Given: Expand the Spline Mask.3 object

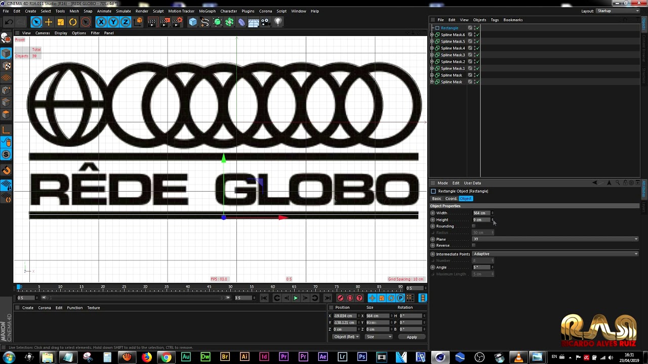Looking at the screenshot, I should coord(432,55).
